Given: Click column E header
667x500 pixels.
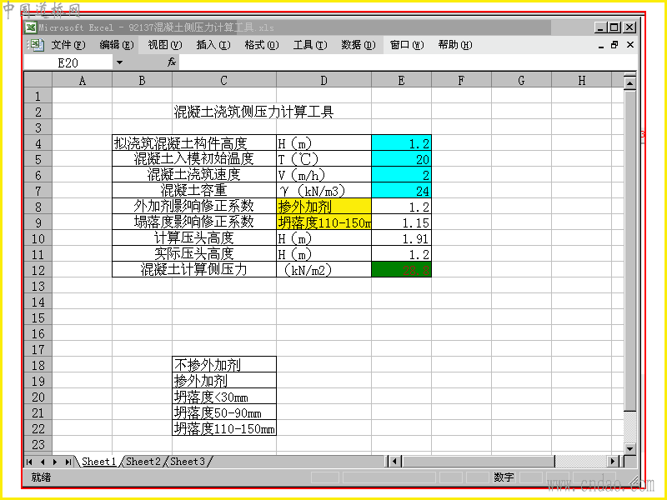Looking at the screenshot, I should (x=402, y=80).
